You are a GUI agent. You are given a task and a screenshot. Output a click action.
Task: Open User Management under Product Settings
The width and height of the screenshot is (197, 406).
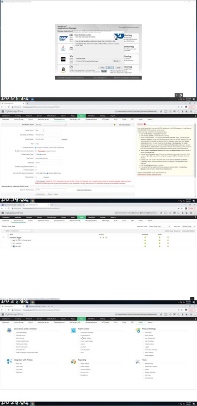[150, 338]
